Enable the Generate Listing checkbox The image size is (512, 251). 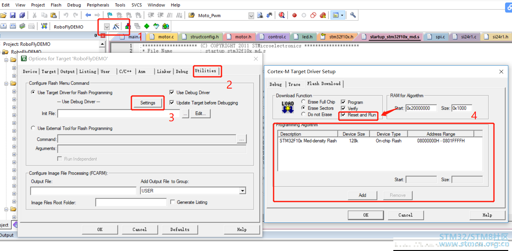point(172,202)
